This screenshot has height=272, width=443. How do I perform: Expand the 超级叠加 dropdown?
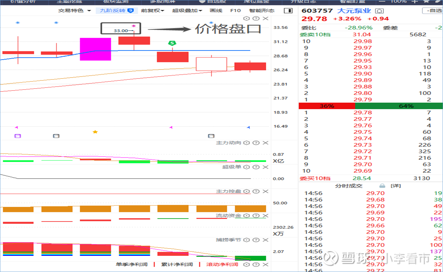(x=185, y=10)
